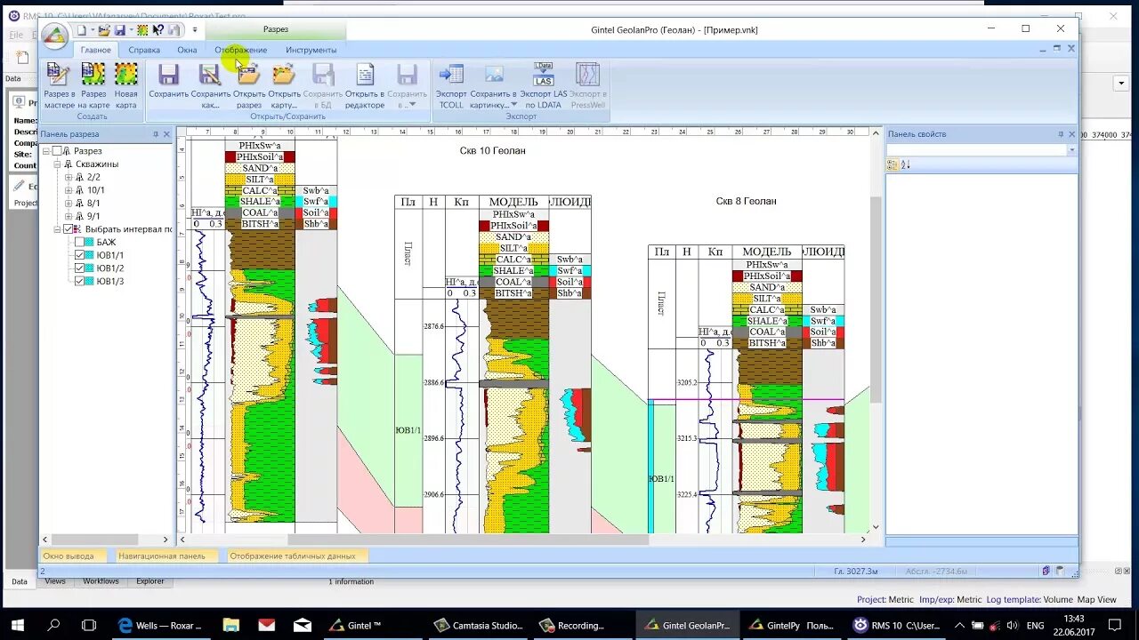This screenshot has height=640, width=1139.
Task: Click 'Открыть разрез' folder icon
Action: pos(249,75)
